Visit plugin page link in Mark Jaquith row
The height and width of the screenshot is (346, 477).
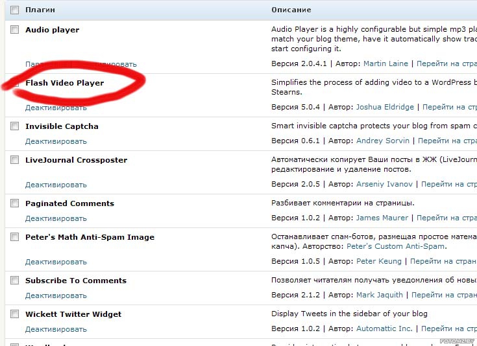click(444, 295)
